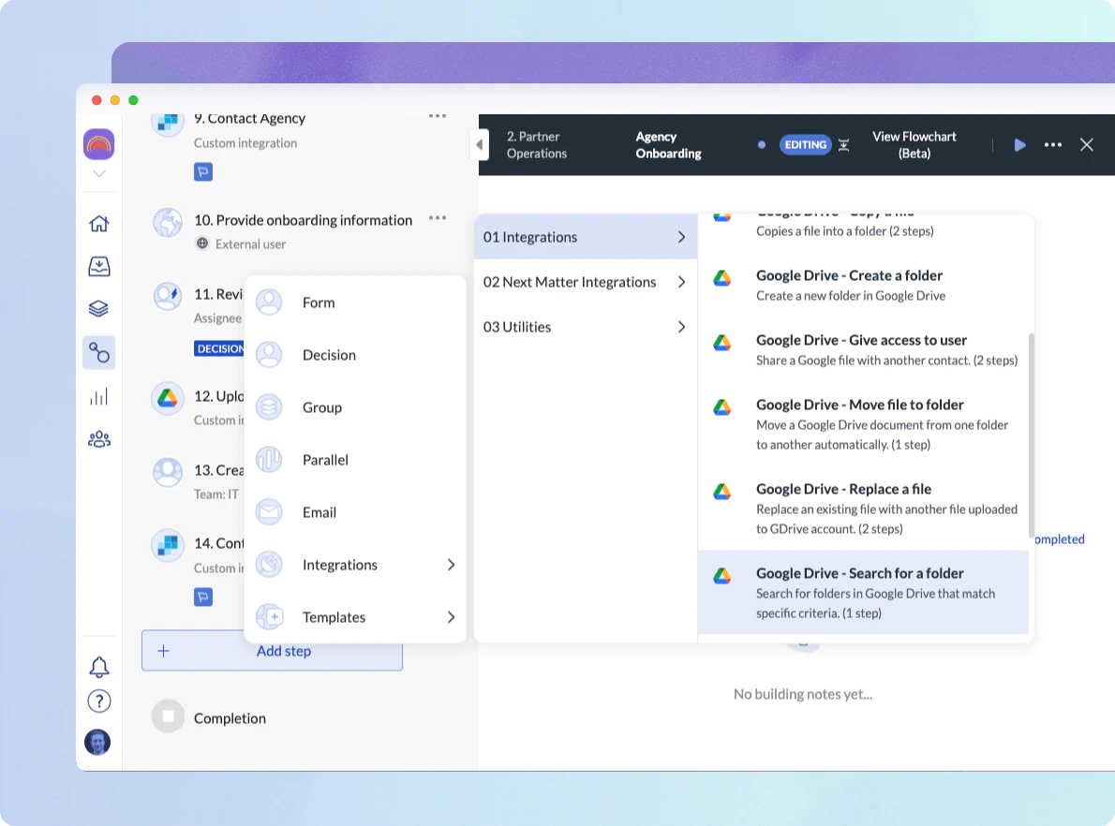Click the note flag under step 14
This screenshot has width=1115, height=826.
point(203,597)
